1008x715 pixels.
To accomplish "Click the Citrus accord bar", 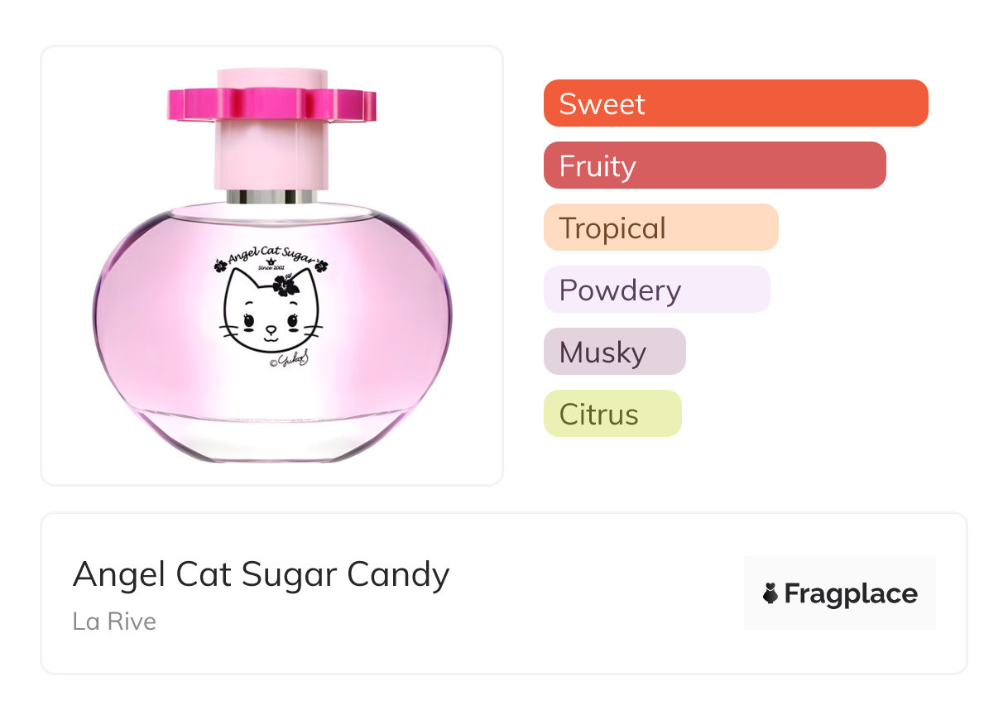I will (612, 414).
